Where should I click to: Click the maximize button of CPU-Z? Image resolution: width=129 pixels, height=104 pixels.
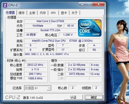(x=89, y=4)
